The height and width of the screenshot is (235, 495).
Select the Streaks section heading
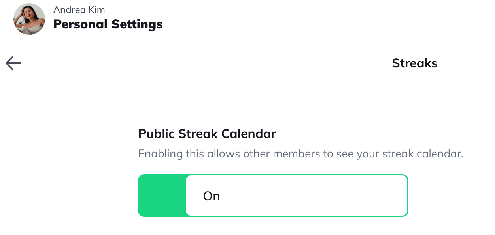[x=414, y=63]
